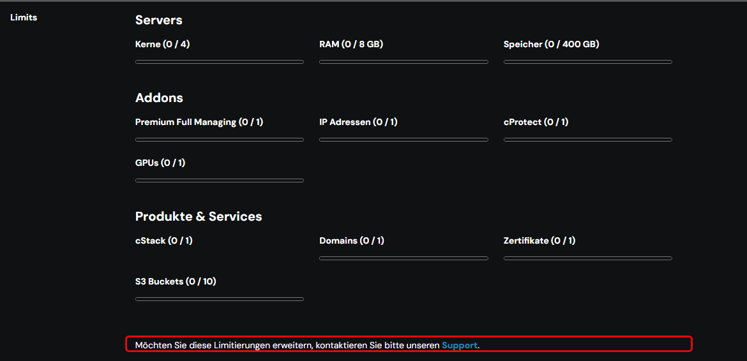The width and height of the screenshot is (747, 361).
Task: Click the Produkte & Services heading
Action: (199, 216)
